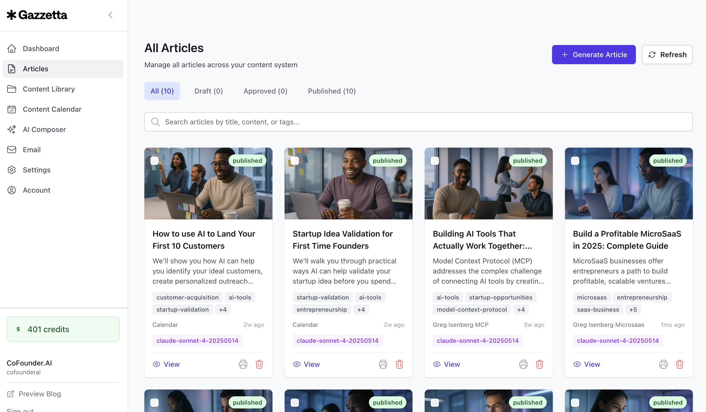
Task: Switch to the Draft tab
Action: (208, 91)
